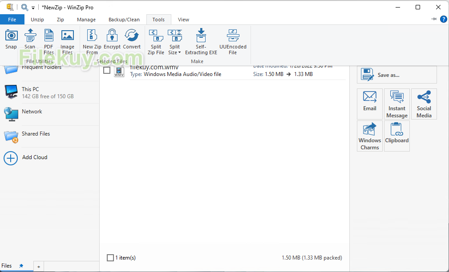The image size is (449, 272).
Task: Create a UUEncoded File
Action: pyautogui.click(x=233, y=42)
